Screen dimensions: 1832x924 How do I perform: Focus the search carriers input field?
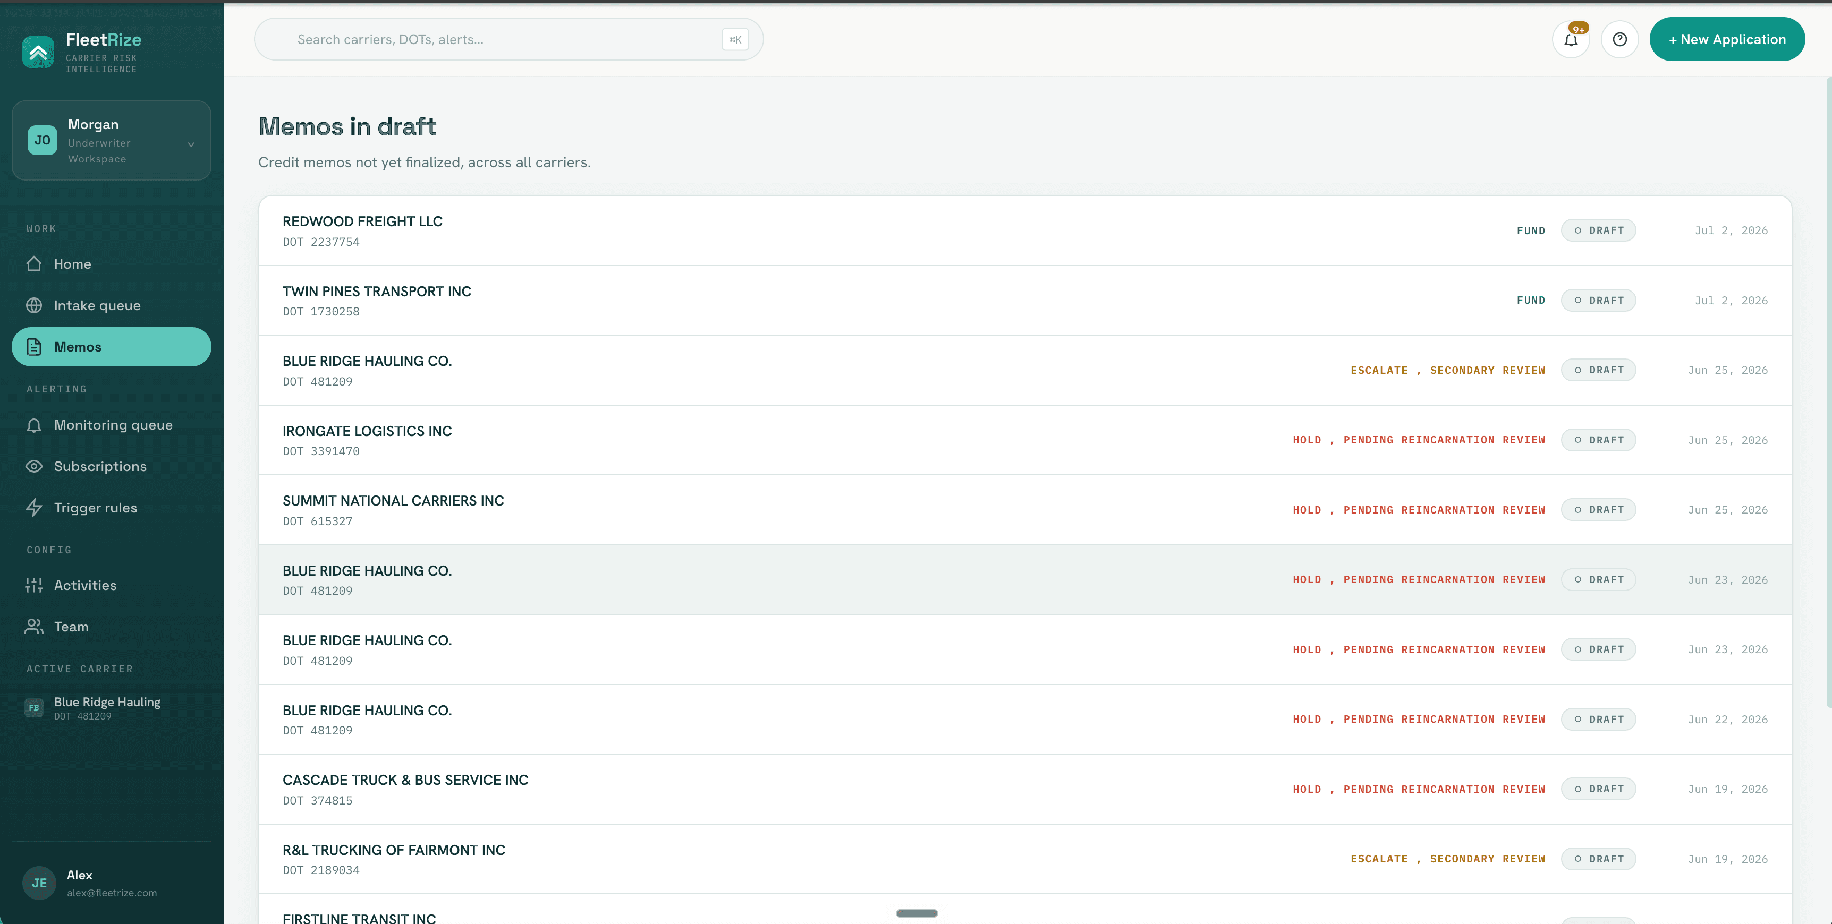point(508,39)
